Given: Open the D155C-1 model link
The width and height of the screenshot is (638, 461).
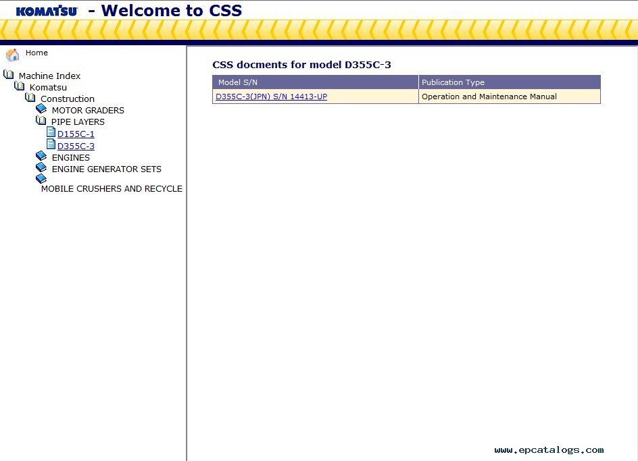Looking at the screenshot, I should (x=76, y=134).
